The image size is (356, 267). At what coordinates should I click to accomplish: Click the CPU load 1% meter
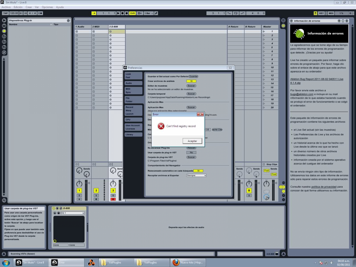tap(341, 13)
